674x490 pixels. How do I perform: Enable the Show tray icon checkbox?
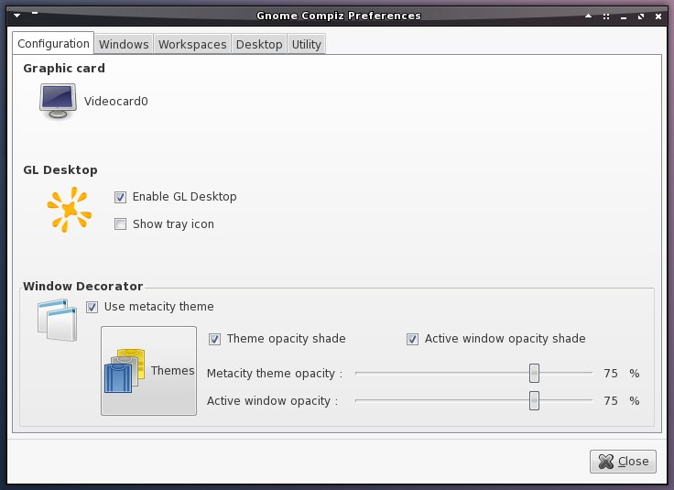pos(120,224)
